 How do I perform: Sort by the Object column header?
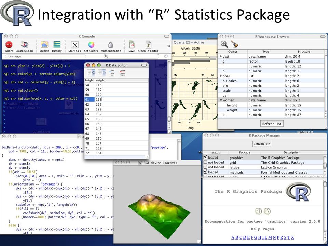pos(233,52)
